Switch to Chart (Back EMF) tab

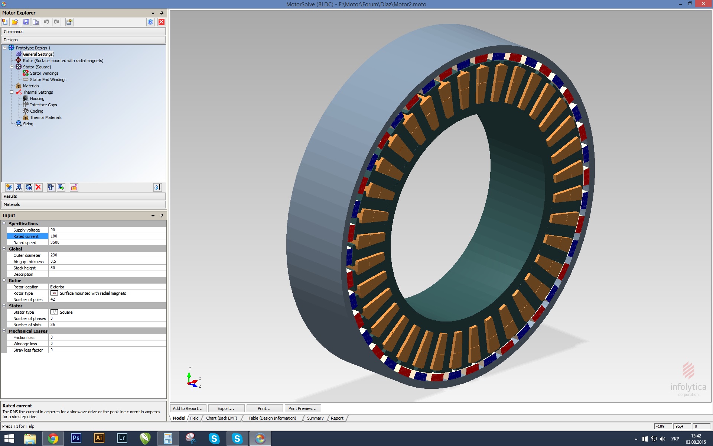coord(221,418)
